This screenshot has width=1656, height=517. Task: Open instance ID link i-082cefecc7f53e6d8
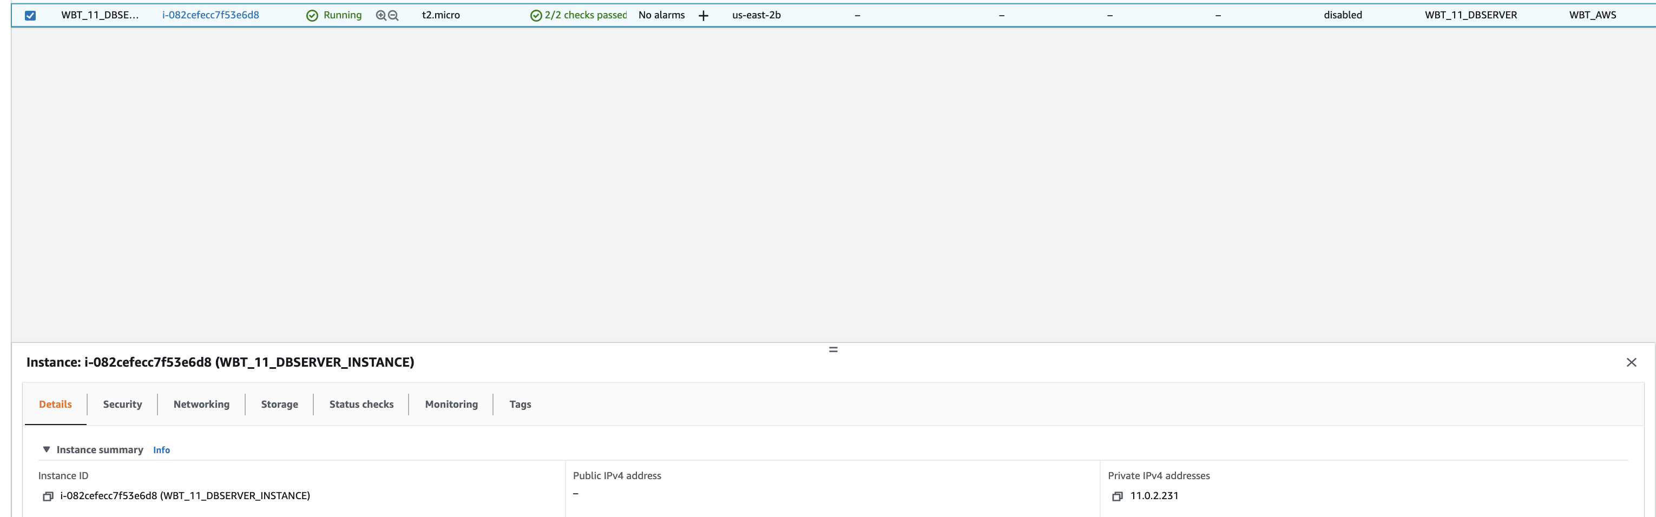pos(210,15)
